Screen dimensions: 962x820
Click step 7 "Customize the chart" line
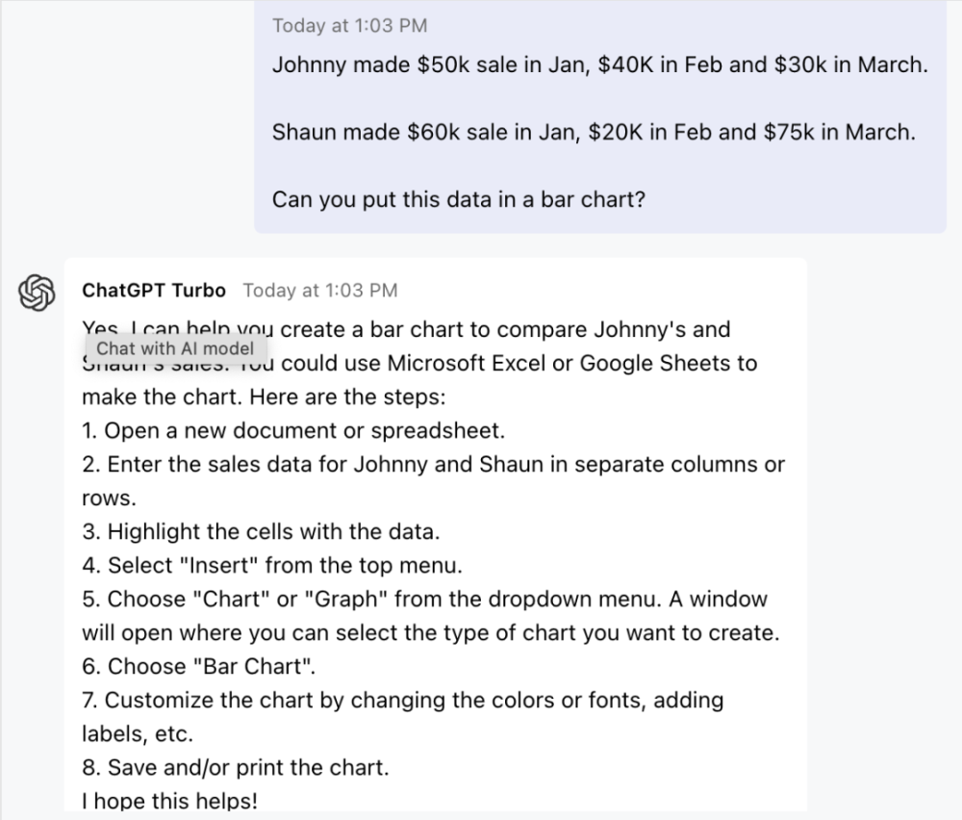click(x=402, y=700)
